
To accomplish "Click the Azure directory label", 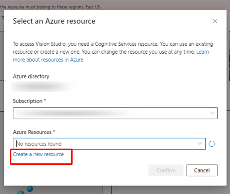I will pyautogui.click(x=31, y=76).
